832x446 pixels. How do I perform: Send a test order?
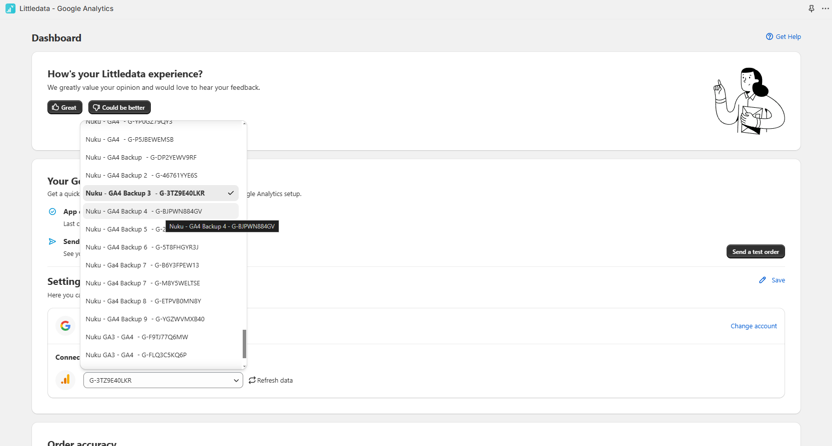coord(756,251)
